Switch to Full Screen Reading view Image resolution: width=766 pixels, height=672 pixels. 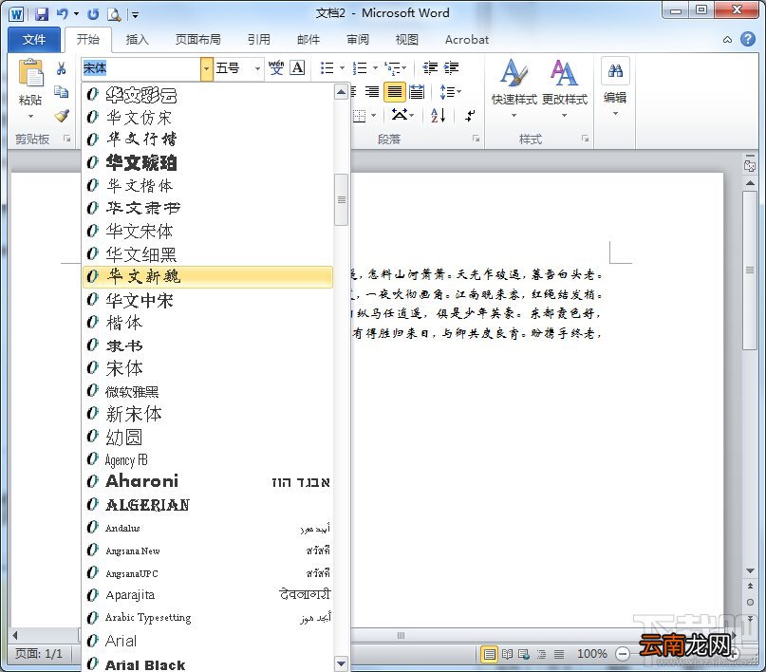508,654
